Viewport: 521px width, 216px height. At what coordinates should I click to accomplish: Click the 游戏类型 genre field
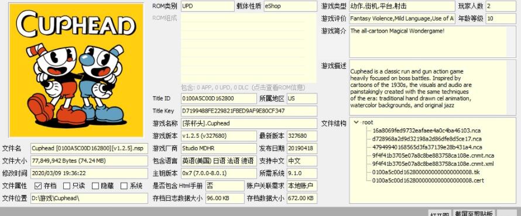click(x=402, y=6)
